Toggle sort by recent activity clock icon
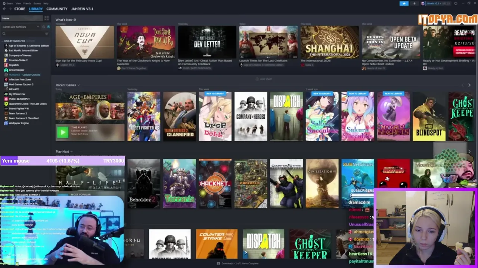 click(44, 27)
